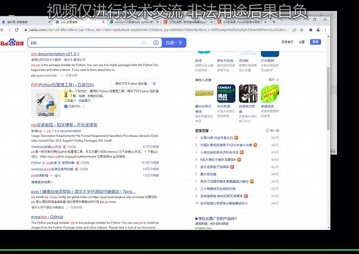
Task: Click the Baidu logo
Action: coord(12,43)
